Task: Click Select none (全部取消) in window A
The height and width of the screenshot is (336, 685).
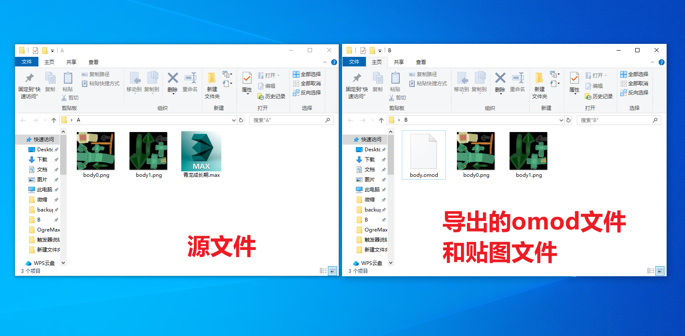Action: pyautogui.click(x=307, y=84)
